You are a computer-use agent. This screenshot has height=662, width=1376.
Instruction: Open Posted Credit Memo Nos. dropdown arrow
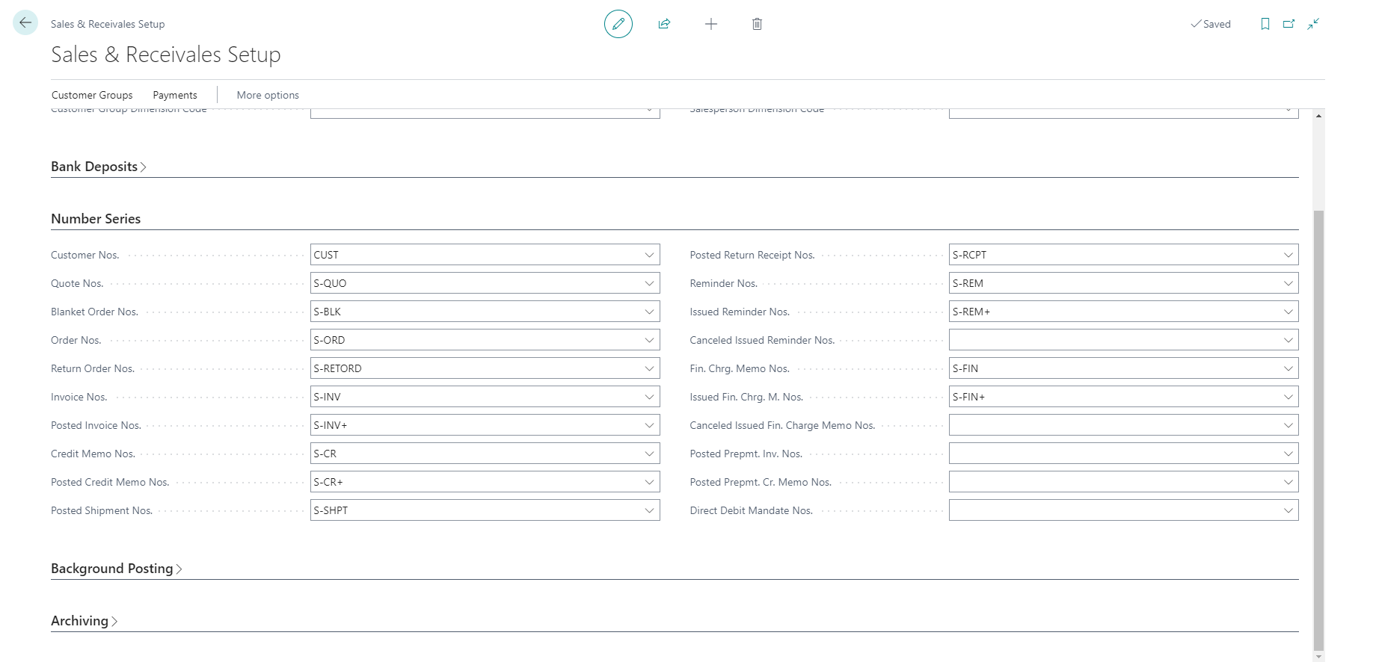(x=649, y=482)
